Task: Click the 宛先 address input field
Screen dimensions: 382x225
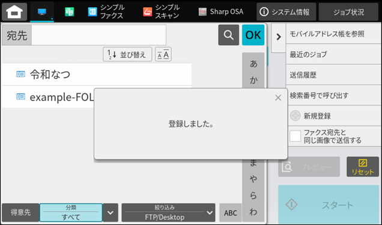Action: (99, 35)
